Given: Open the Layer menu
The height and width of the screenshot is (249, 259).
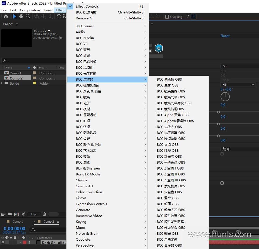Looking at the screenshot, I should coord(48,10).
